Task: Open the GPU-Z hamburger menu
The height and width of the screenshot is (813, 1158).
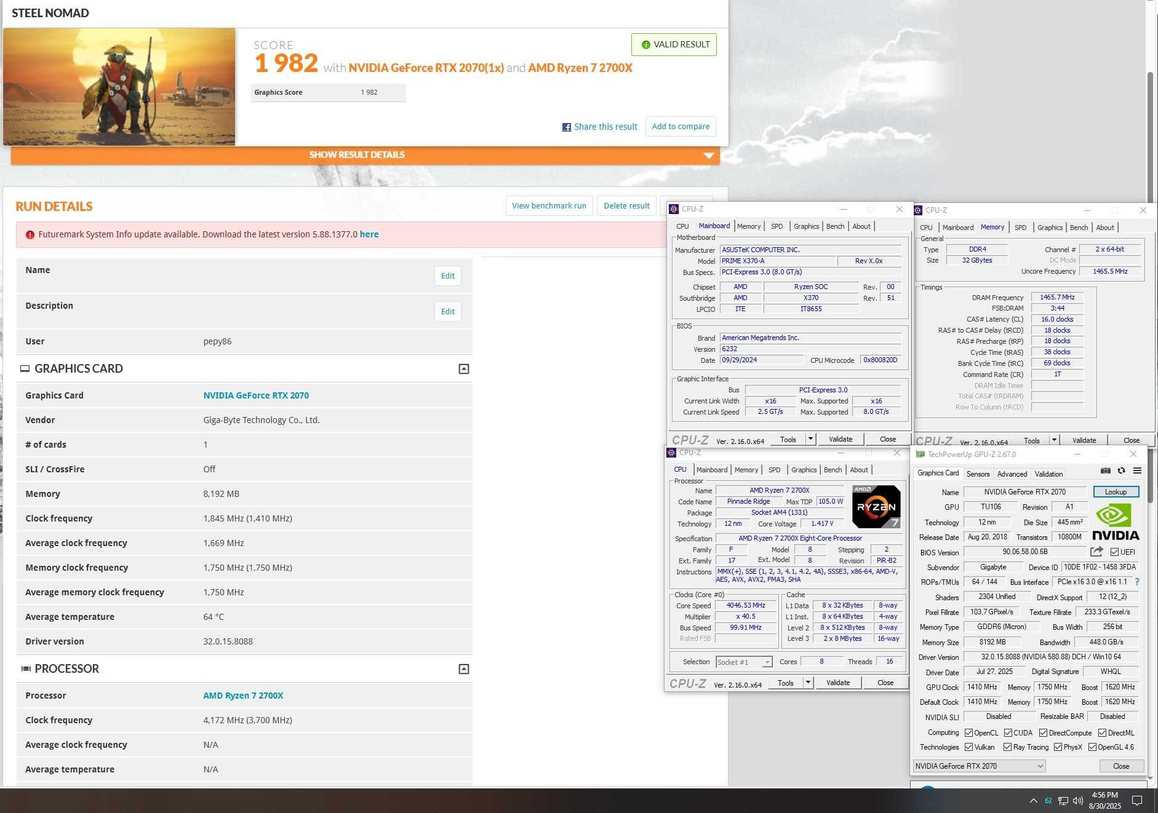Action: pyautogui.click(x=1138, y=470)
